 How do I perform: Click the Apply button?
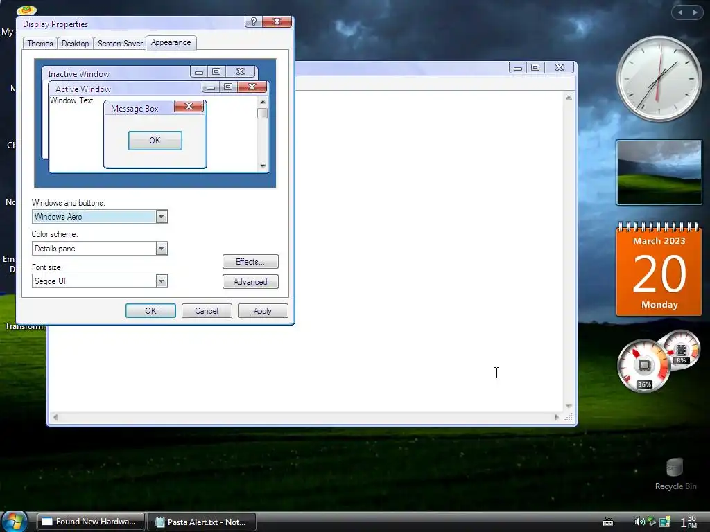pos(263,311)
